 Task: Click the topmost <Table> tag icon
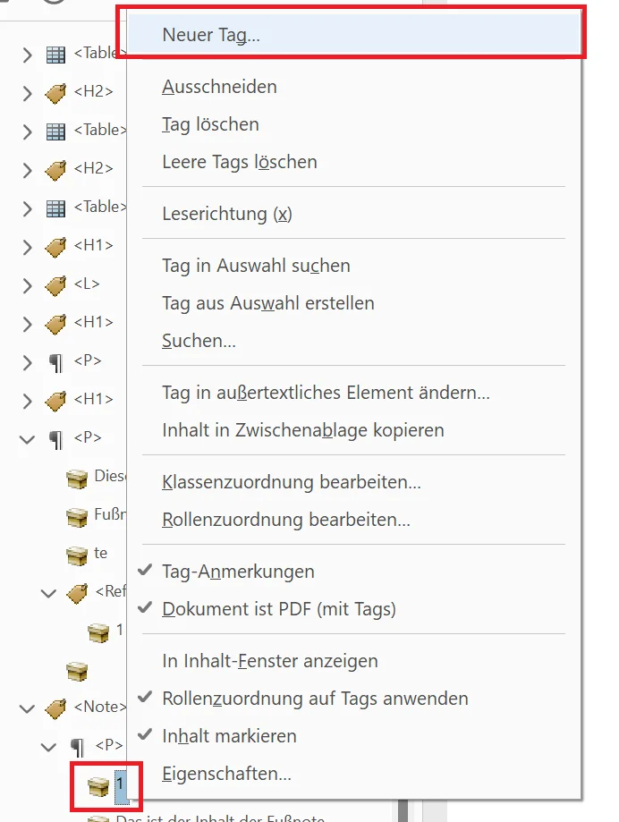tap(55, 55)
